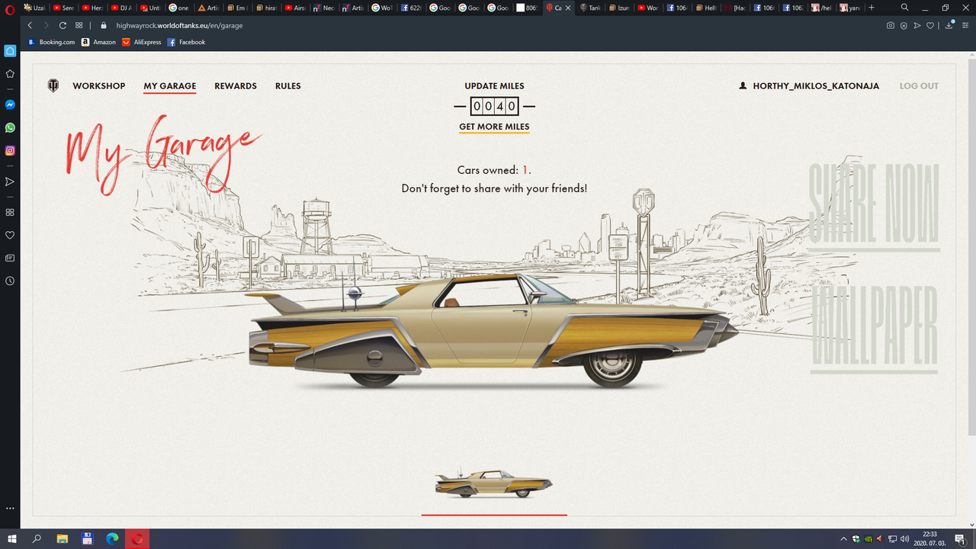The image size is (976, 549).
Task: Click the address bar send flow icon
Action: point(917,25)
